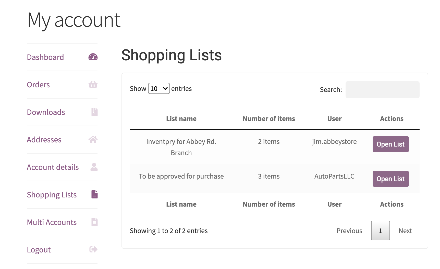The image size is (440, 269).
Task: Open the Shopping Lists menu item
Action: coord(52,194)
